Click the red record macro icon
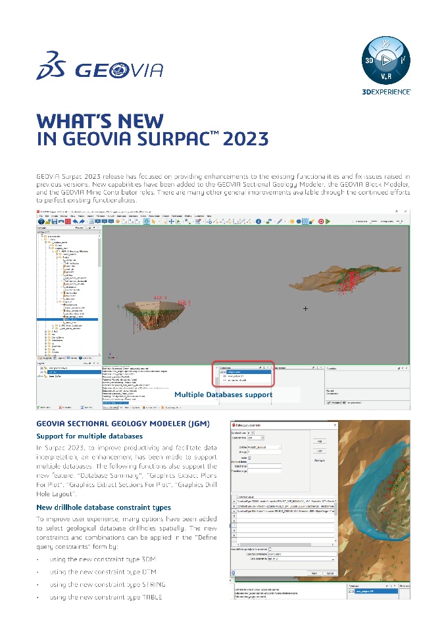446x631 pixels. point(321,222)
